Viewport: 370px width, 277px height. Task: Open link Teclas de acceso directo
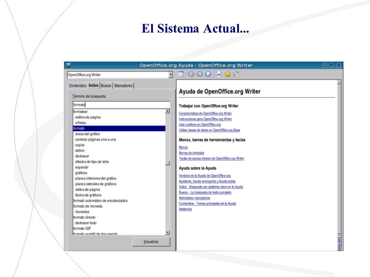(212, 159)
